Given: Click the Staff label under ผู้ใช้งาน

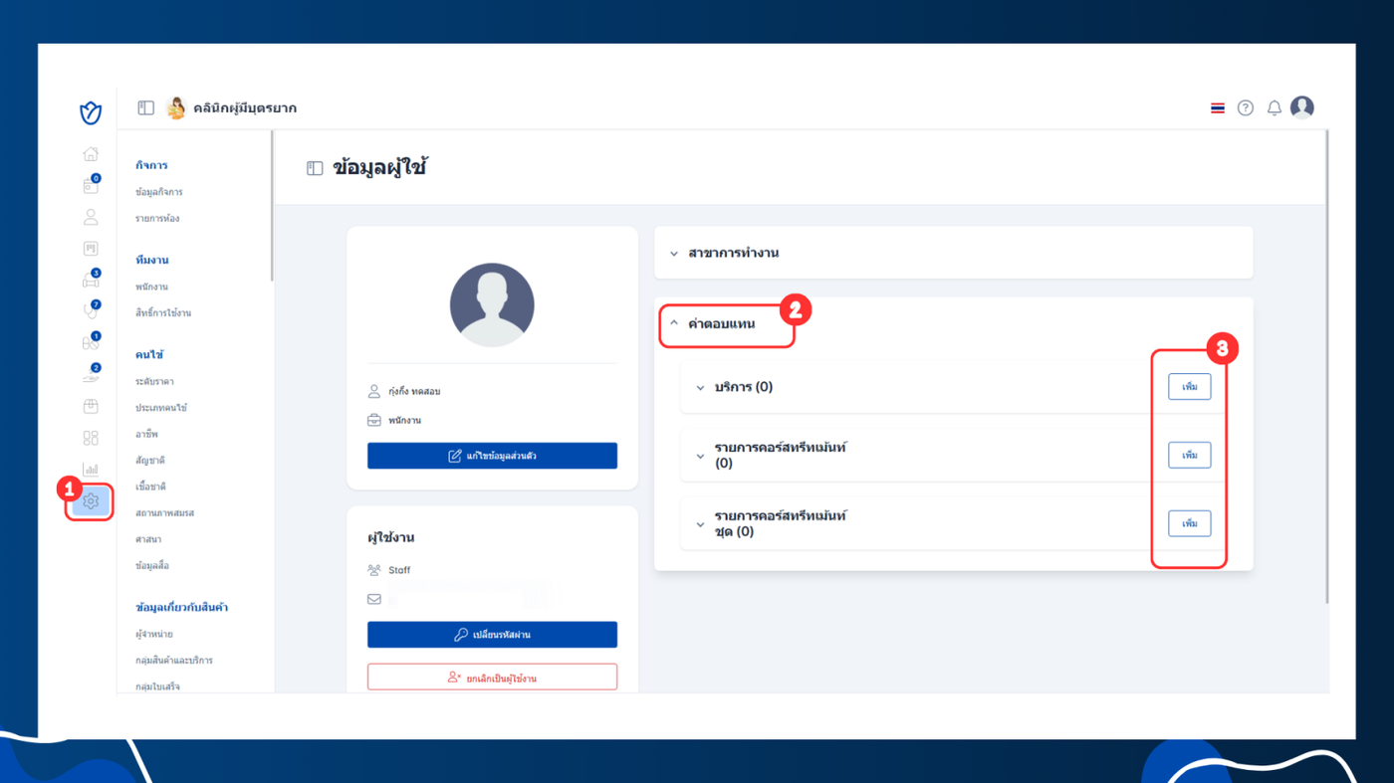Looking at the screenshot, I should (x=399, y=570).
